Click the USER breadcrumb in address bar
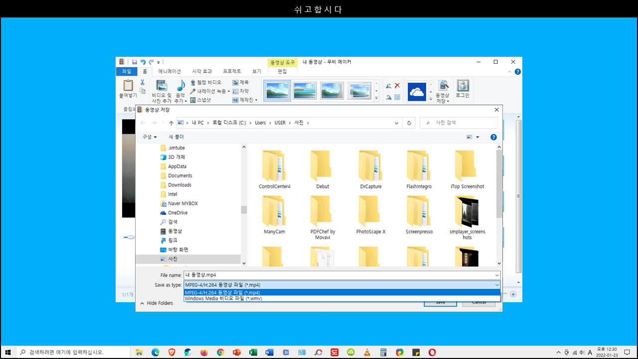The height and width of the screenshot is (359, 638). point(280,123)
